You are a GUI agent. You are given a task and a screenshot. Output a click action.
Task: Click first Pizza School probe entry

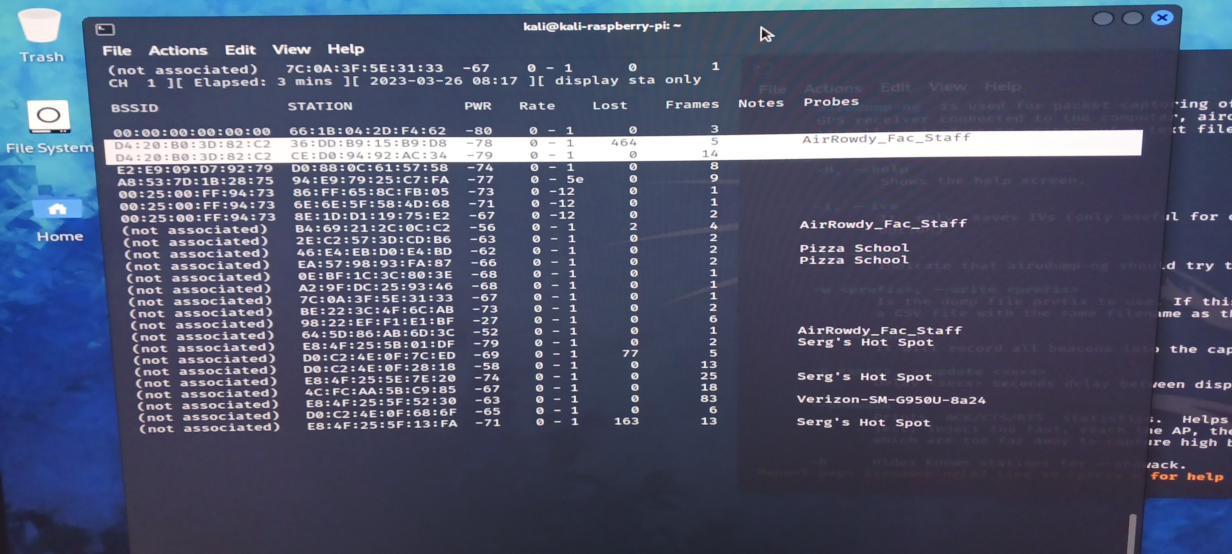pyautogui.click(x=854, y=248)
